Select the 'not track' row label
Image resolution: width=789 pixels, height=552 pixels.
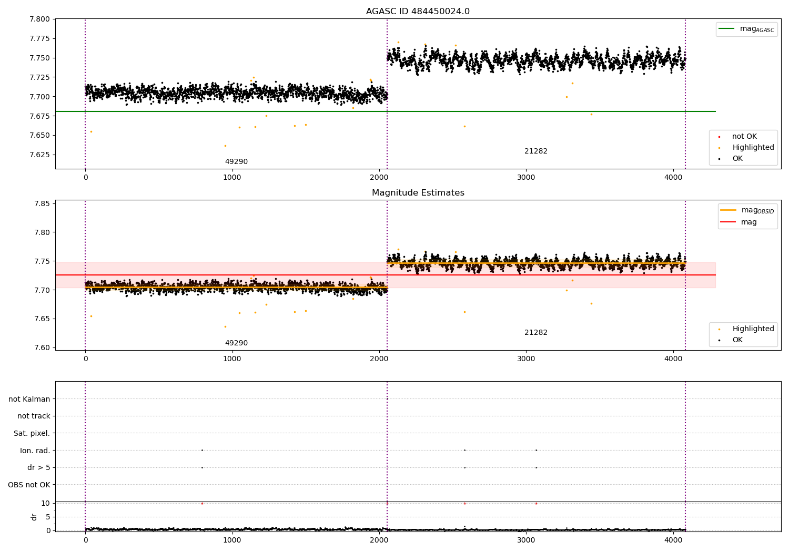pos(34,416)
